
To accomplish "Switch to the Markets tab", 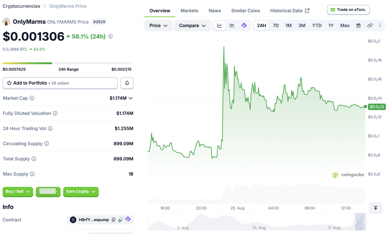I will (189, 11).
